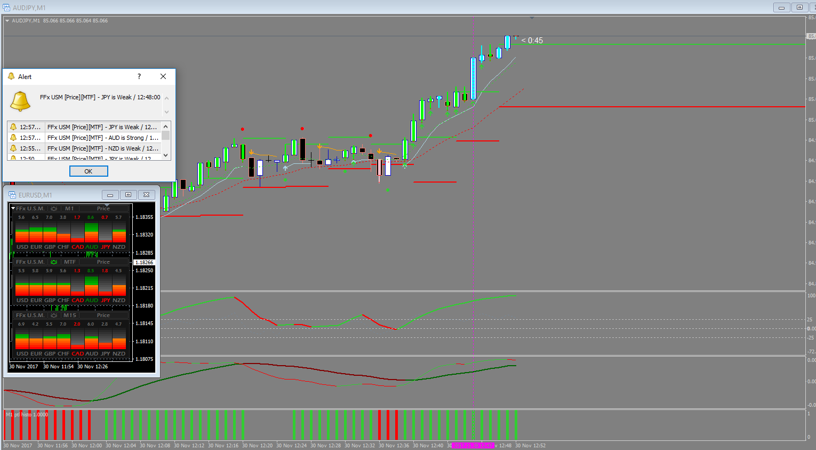
Task: Close the EURUSD,M1 chart window
Action: (x=146, y=195)
